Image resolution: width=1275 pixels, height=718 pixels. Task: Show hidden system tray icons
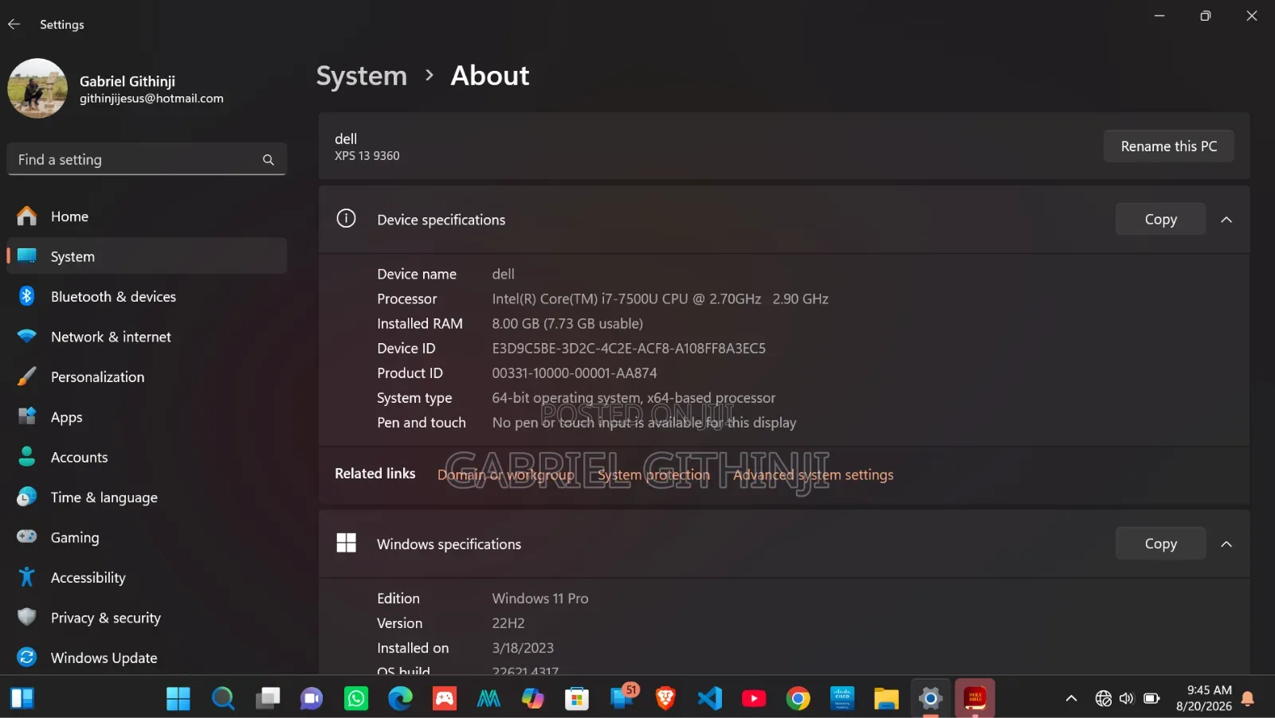pyautogui.click(x=1072, y=699)
